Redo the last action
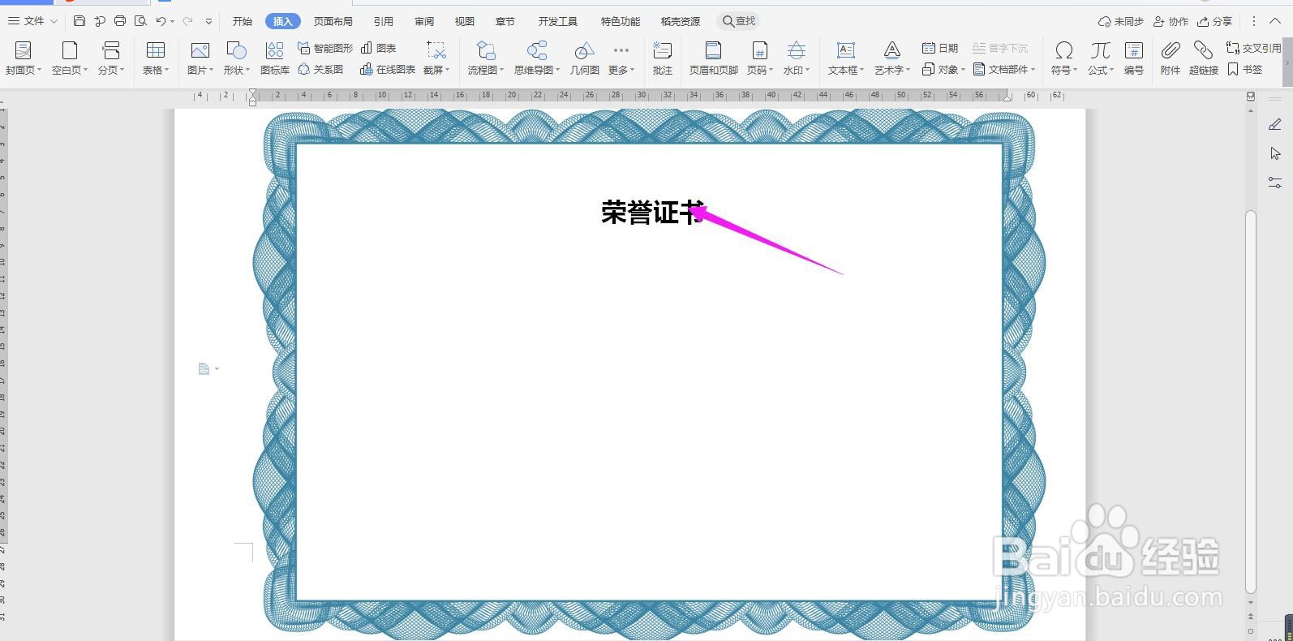The image size is (1293, 641). click(188, 21)
